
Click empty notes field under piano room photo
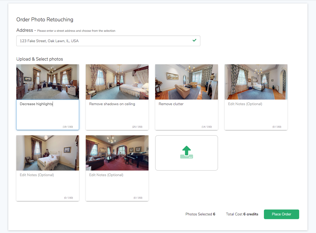coord(117,186)
